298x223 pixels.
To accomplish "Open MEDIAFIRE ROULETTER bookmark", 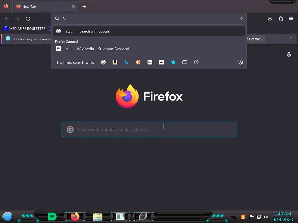I will (x=24, y=29).
